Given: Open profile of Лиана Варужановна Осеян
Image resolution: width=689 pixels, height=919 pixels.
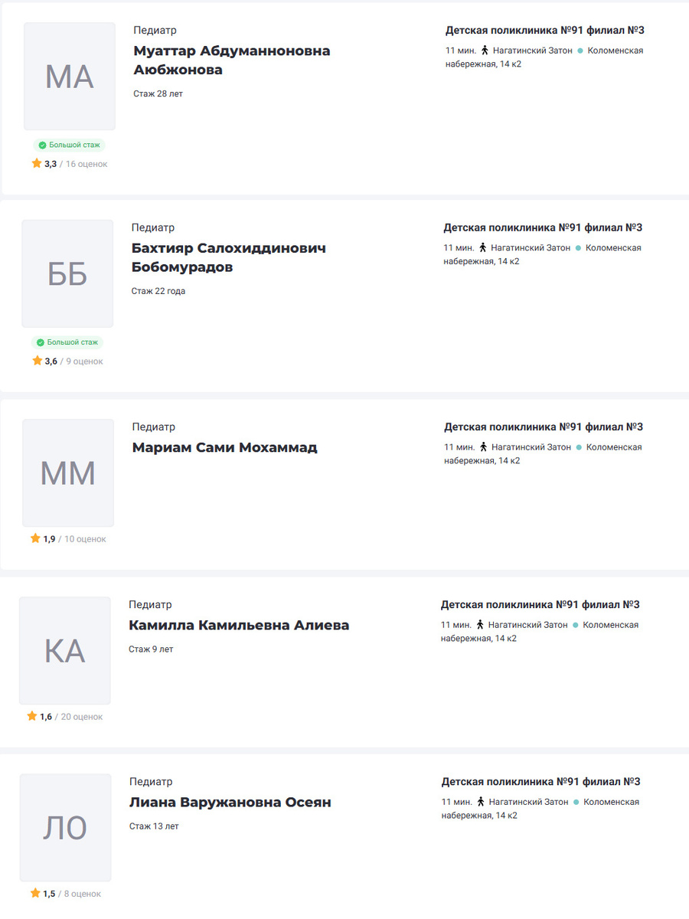Looking at the screenshot, I should click(x=230, y=803).
